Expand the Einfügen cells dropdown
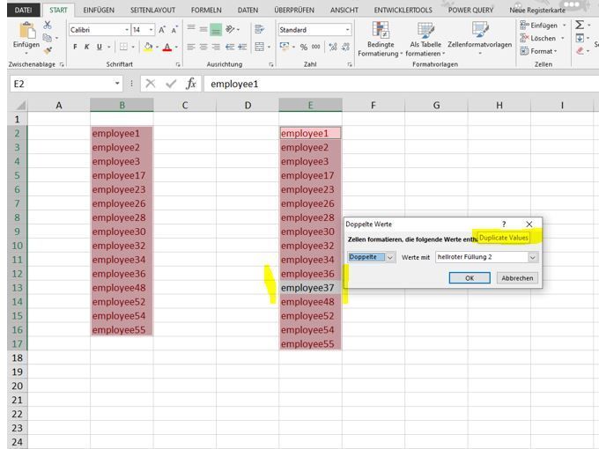Image resolution: width=599 pixels, height=449 pixels. [565, 26]
